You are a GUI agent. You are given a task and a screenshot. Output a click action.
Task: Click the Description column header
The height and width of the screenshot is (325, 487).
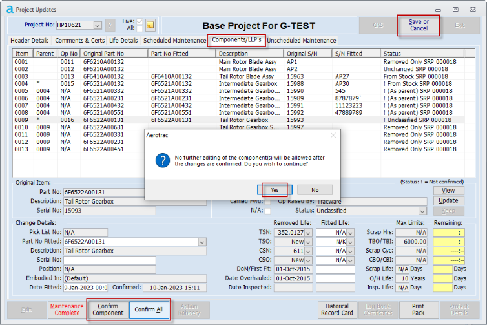pyautogui.click(x=249, y=54)
